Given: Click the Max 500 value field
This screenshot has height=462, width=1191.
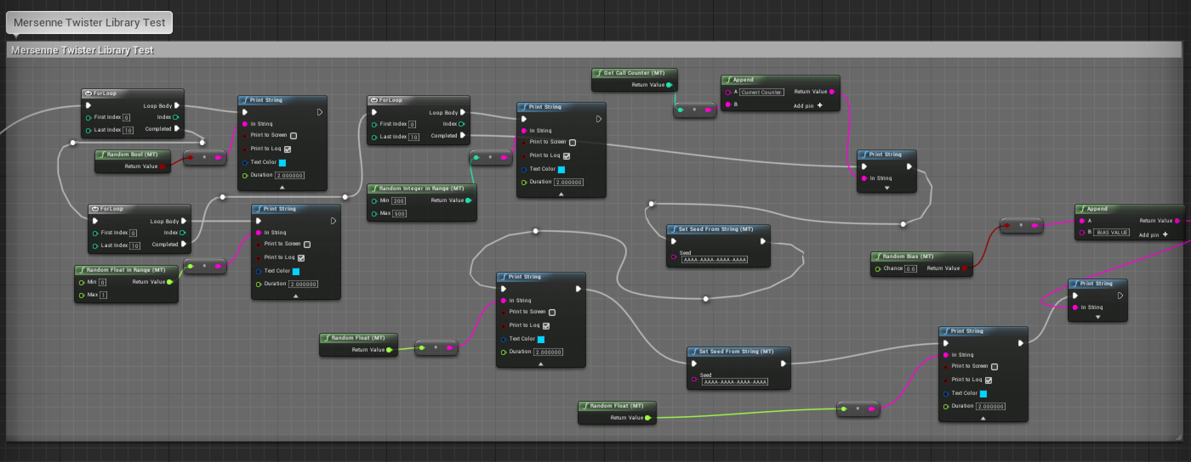Looking at the screenshot, I should click(399, 214).
